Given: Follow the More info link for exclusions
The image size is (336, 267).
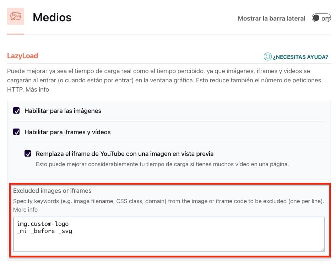Looking at the screenshot, I should (25, 209).
